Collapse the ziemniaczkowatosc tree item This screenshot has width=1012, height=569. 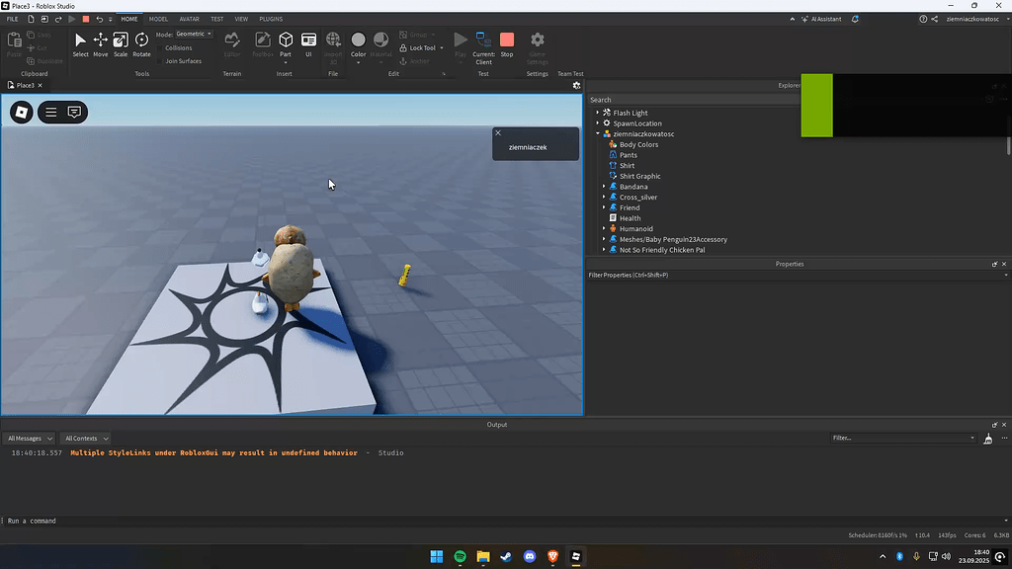597,133
